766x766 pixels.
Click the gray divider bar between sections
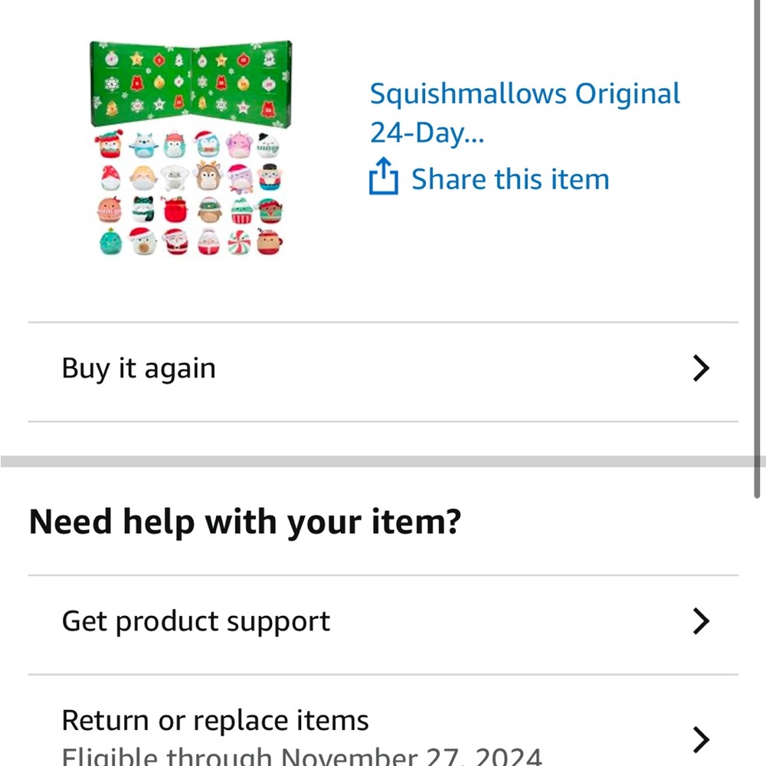(383, 461)
